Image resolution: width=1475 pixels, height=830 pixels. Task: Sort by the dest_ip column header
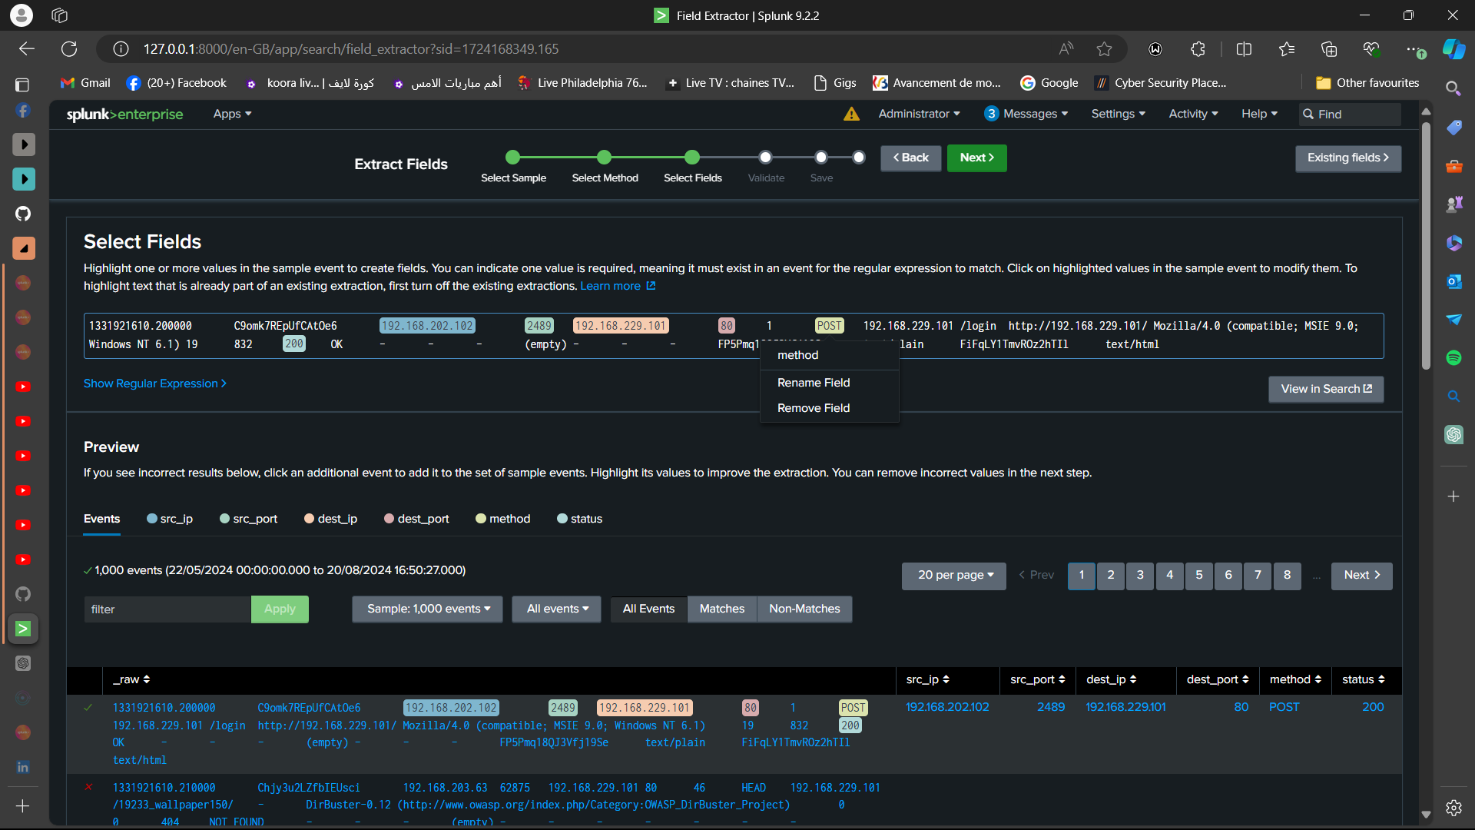tap(1111, 679)
